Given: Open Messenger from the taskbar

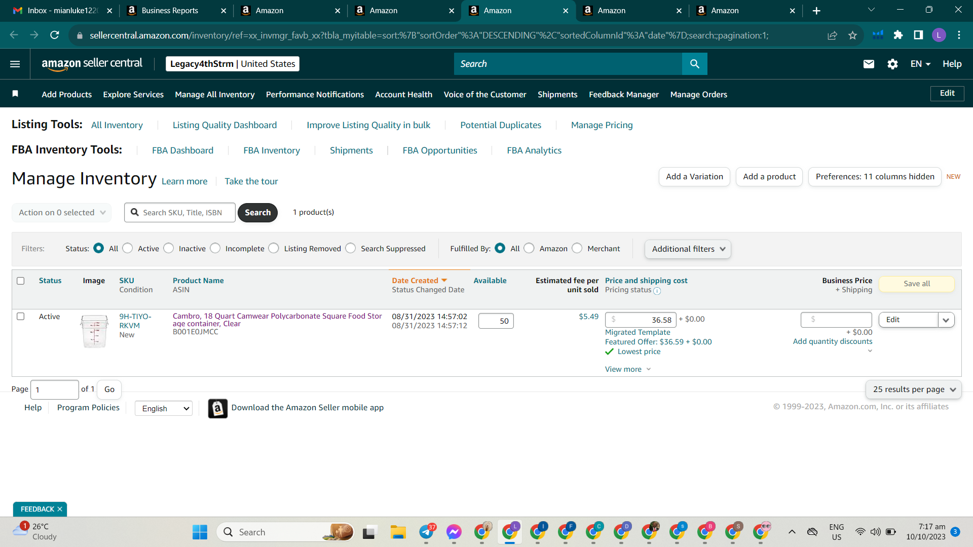Looking at the screenshot, I should coord(454,532).
